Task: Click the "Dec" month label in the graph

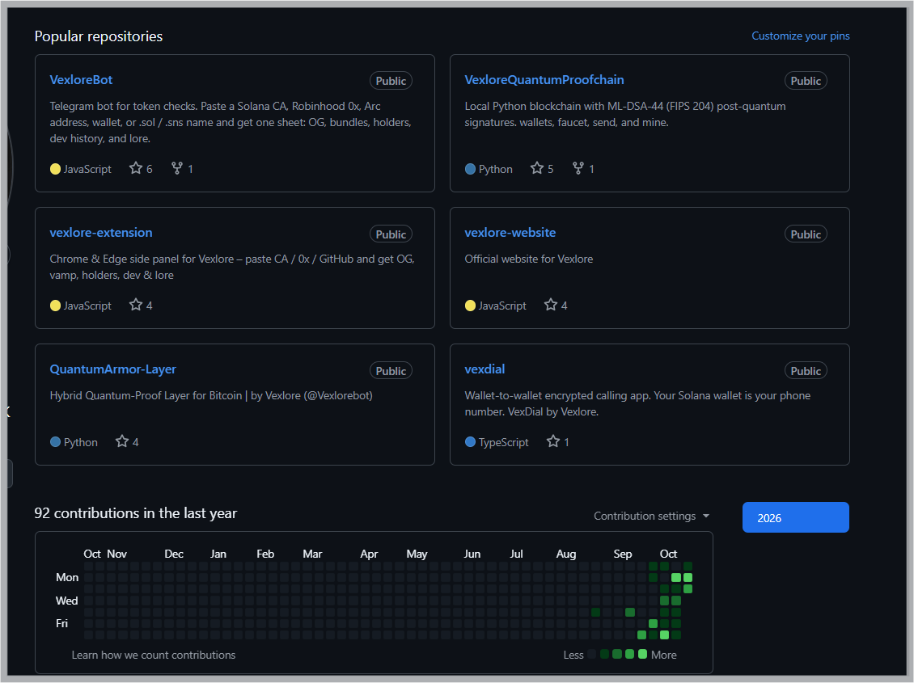Action: tap(174, 554)
